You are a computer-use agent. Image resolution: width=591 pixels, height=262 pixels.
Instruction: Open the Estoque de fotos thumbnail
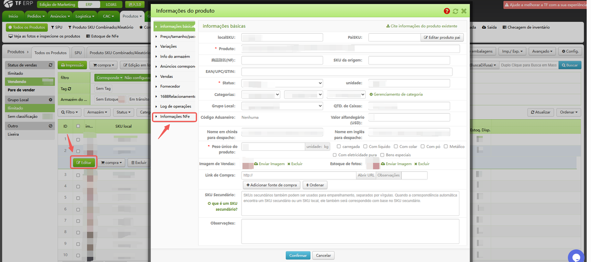click(x=372, y=163)
